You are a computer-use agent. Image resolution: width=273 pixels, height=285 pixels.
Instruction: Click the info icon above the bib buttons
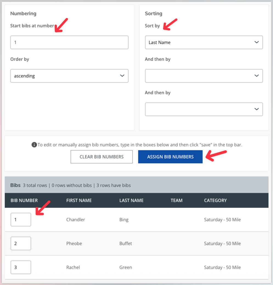coord(34,145)
